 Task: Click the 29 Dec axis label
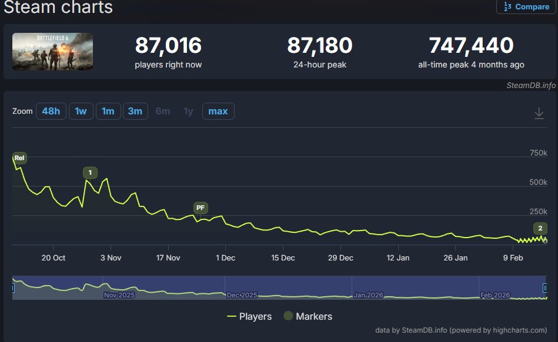tap(340, 258)
